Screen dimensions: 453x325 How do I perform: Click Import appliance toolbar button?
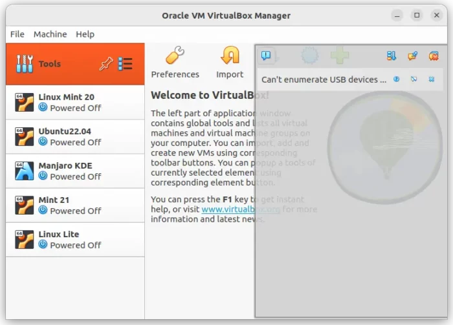click(230, 62)
